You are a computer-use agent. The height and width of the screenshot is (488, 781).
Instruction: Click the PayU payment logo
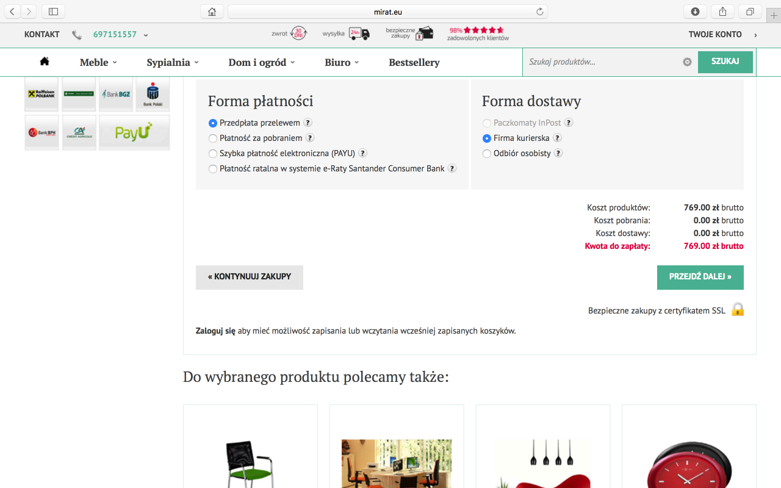point(134,132)
